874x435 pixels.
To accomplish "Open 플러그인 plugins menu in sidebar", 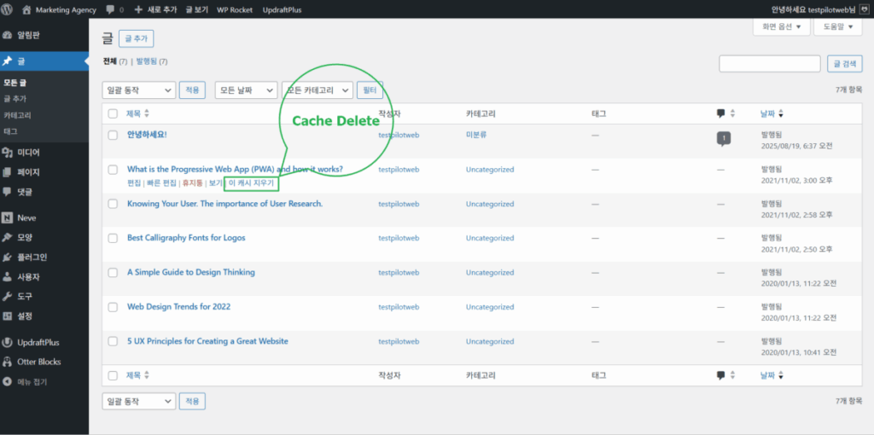I will click(x=32, y=257).
